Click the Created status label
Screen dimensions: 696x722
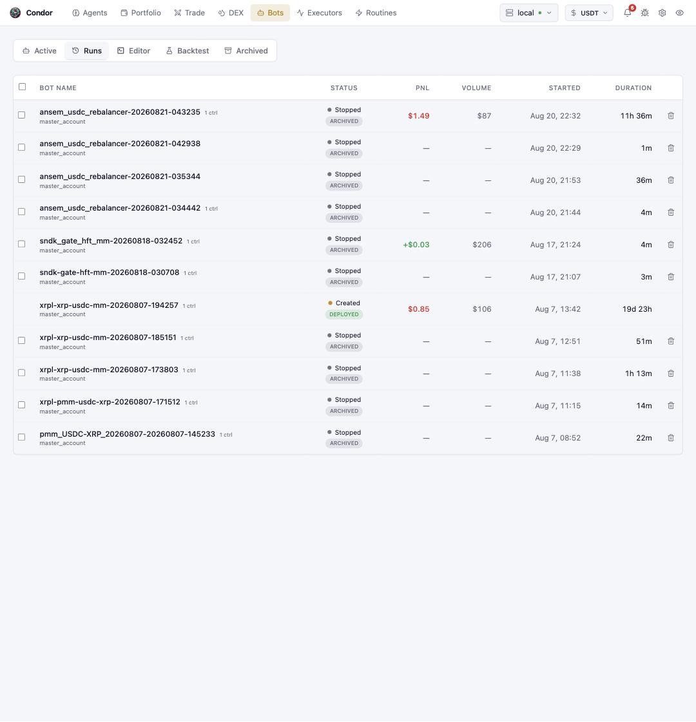pyautogui.click(x=348, y=303)
